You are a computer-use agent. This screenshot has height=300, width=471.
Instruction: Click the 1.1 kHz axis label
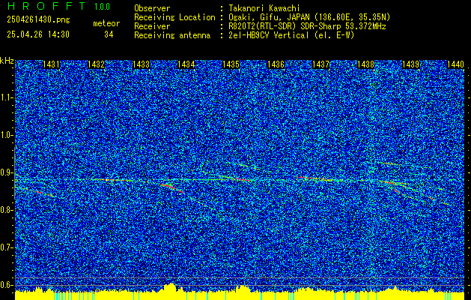point(5,97)
